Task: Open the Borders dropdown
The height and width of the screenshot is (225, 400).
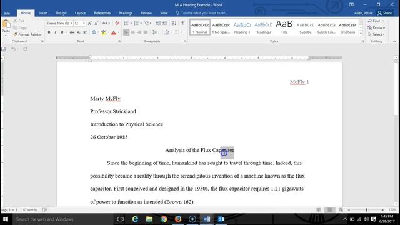Action: click(182, 32)
